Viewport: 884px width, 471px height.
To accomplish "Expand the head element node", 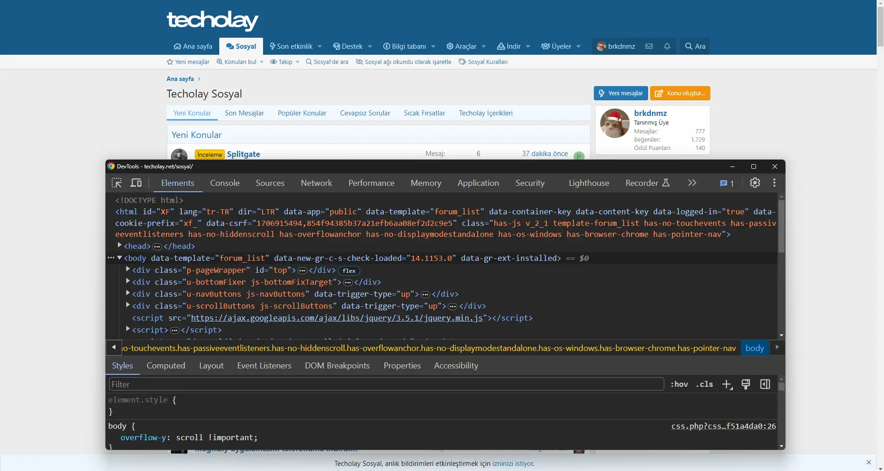I will 120,246.
